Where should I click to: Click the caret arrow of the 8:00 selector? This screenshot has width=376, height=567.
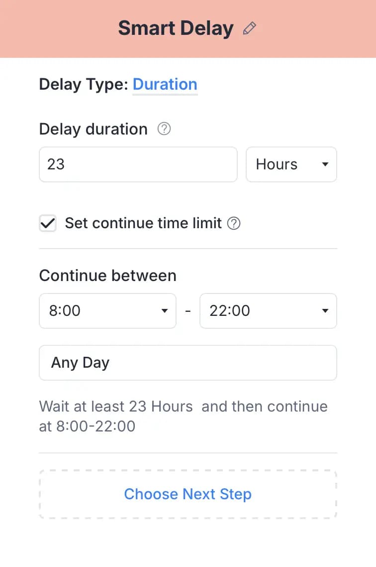165,310
